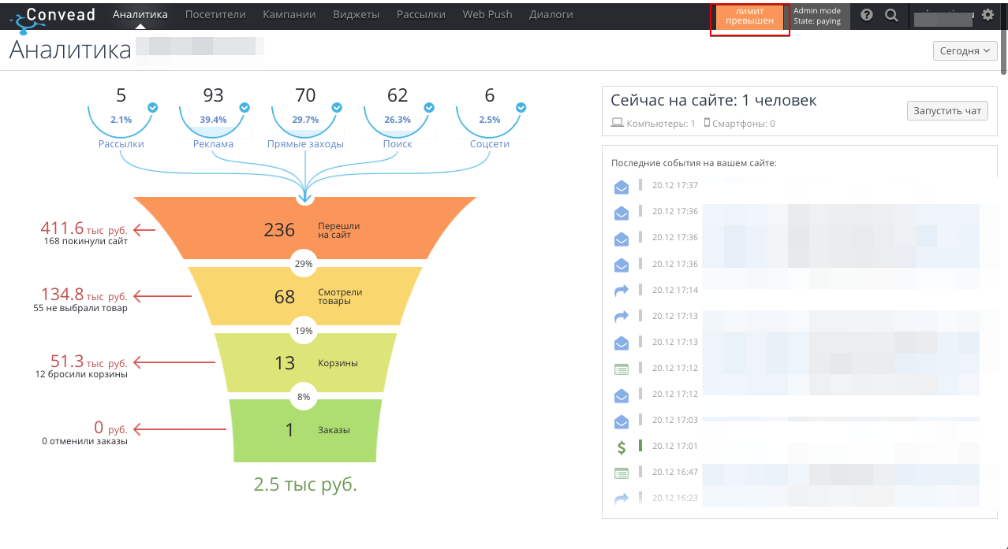This screenshot has height=549, width=1008.
Task: Click the Компьютеры: 1 device count
Action: 654,124
